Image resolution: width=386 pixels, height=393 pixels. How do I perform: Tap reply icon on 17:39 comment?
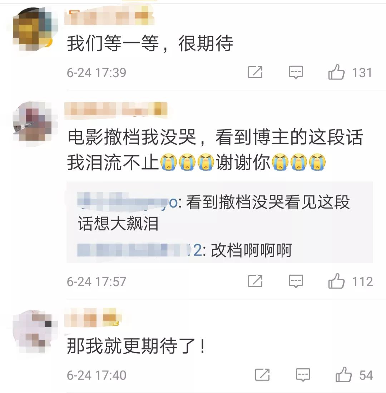coord(296,73)
